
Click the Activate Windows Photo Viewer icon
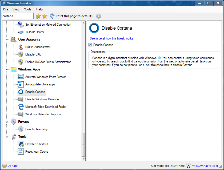click(x=21, y=77)
